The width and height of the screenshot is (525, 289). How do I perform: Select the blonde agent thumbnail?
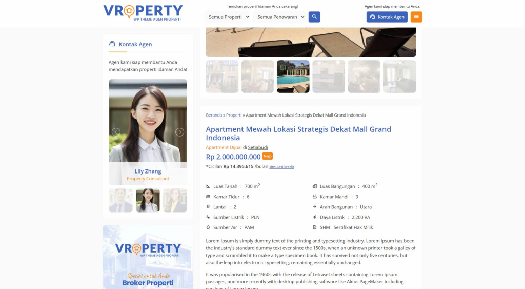(x=175, y=200)
